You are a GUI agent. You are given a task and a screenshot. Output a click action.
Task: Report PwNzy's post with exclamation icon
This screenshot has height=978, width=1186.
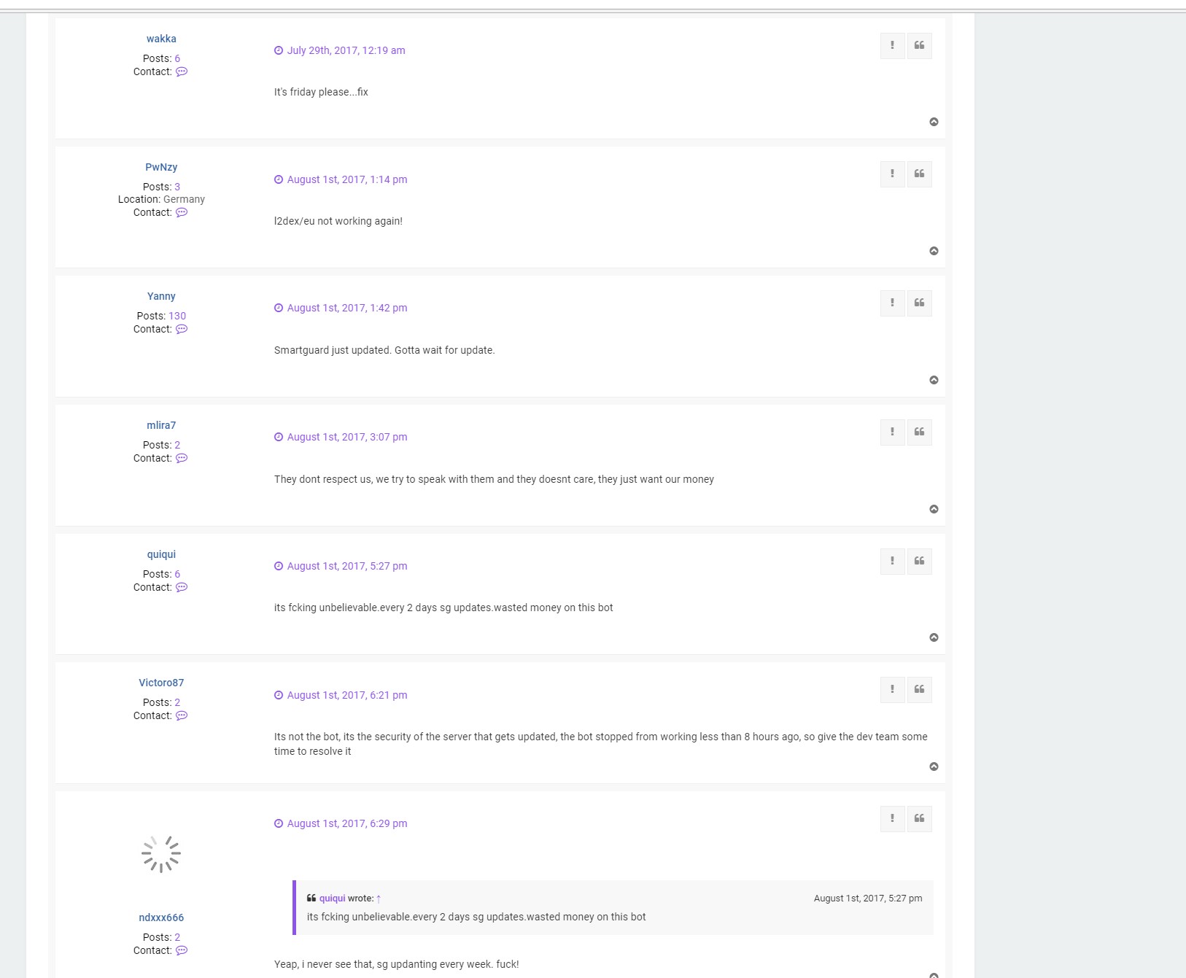[x=892, y=174]
